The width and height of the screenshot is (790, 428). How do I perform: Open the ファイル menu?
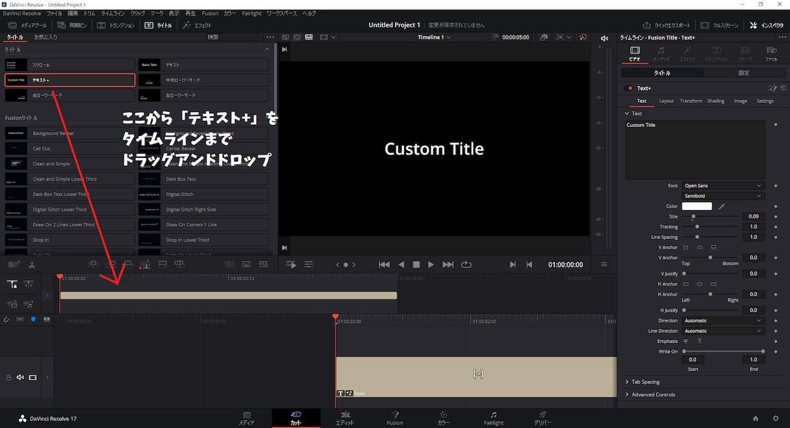[54, 13]
